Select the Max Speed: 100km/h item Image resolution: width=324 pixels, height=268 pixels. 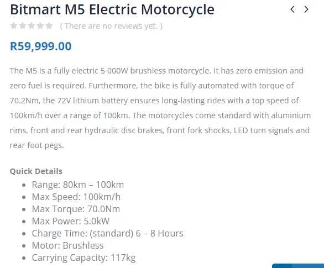tap(76, 197)
